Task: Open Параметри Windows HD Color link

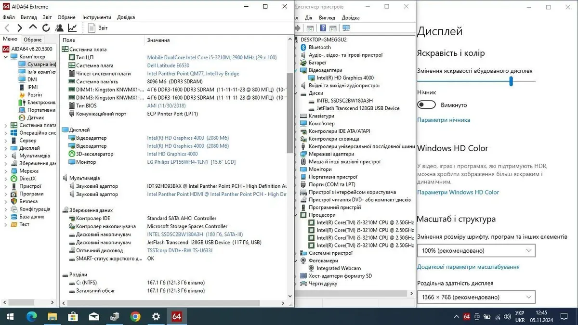Action: [458, 192]
